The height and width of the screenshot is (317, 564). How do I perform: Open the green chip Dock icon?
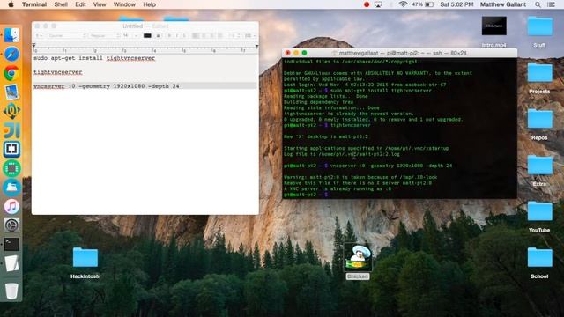pos(11,168)
